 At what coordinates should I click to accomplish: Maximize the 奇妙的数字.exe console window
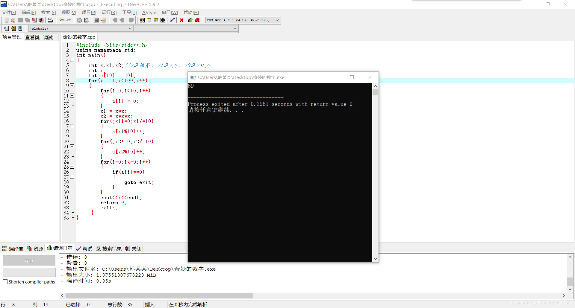(352, 77)
